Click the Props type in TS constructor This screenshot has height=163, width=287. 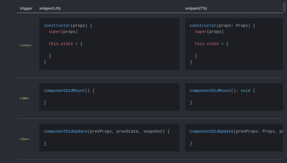[x=242, y=26]
